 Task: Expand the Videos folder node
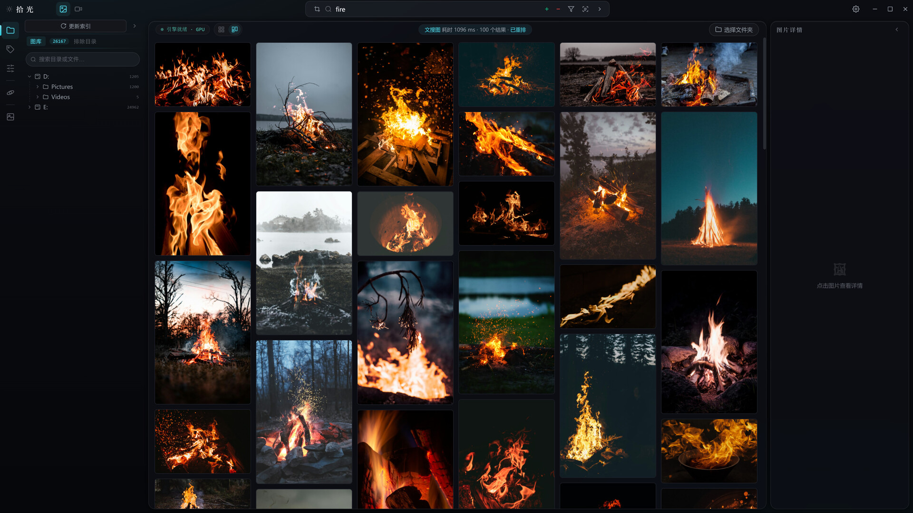tap(38, 97)
